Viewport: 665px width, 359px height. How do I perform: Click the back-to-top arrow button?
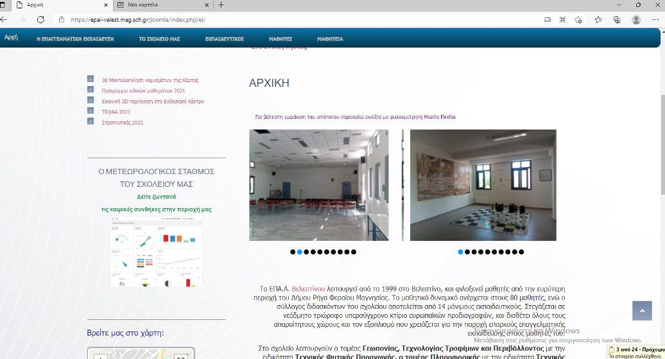[642, 311]
